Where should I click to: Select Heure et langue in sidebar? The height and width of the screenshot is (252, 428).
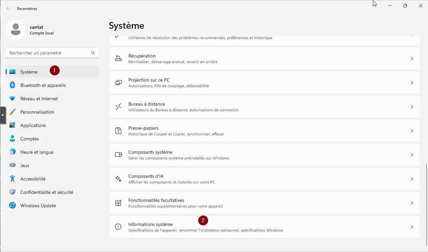37,152
